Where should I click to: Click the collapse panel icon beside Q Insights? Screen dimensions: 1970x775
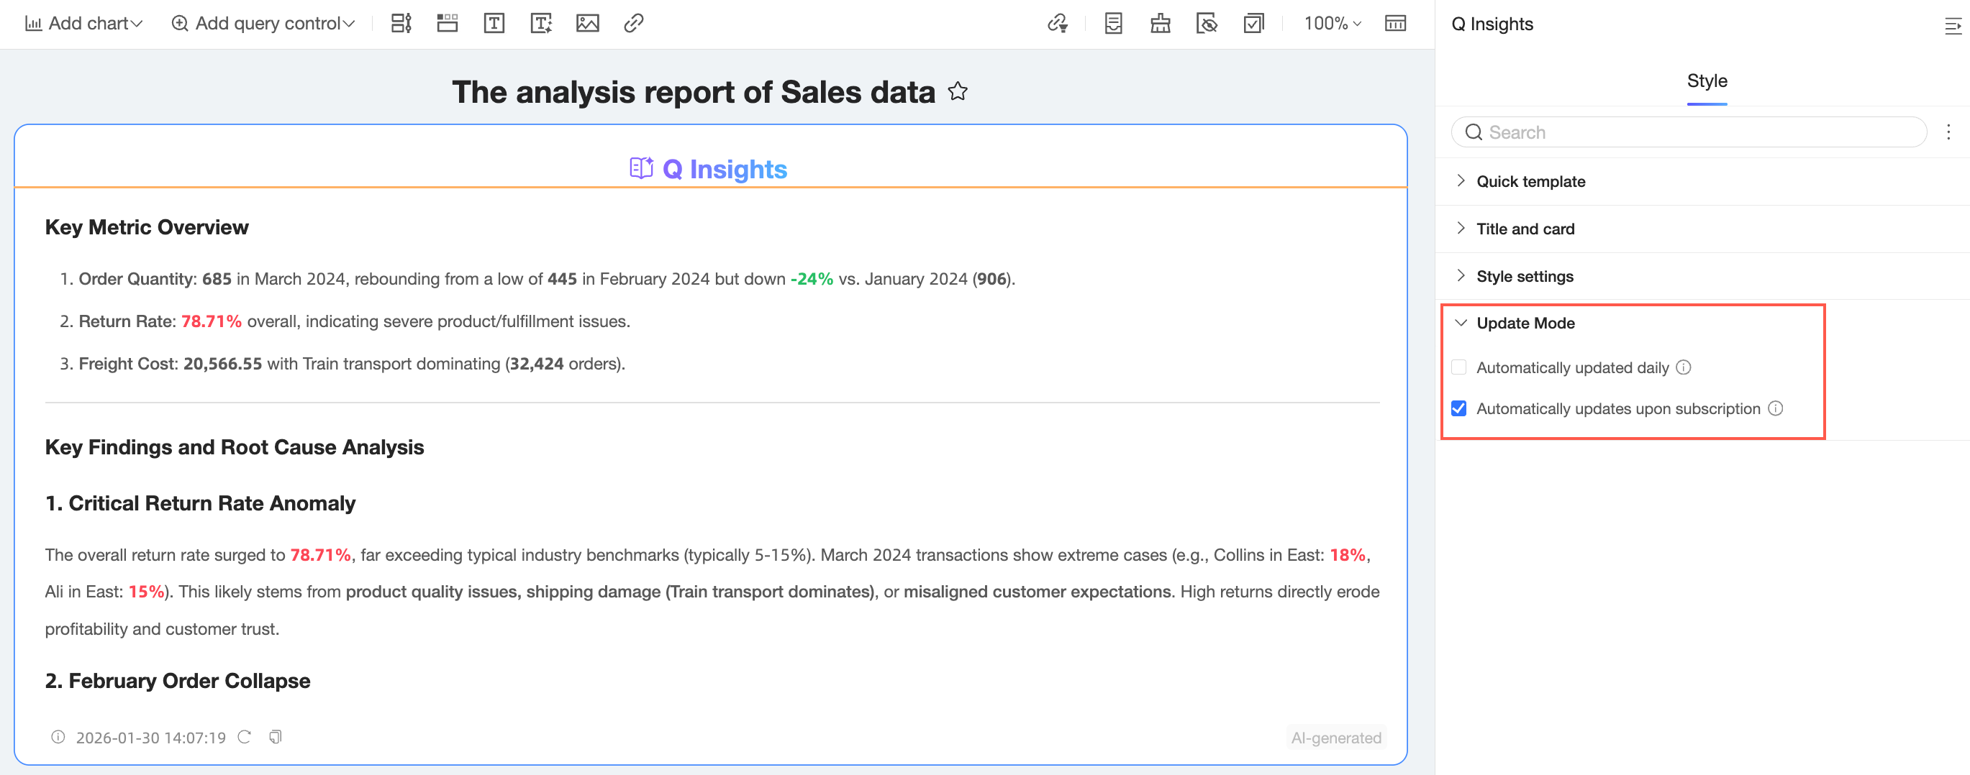point(1953,26)
